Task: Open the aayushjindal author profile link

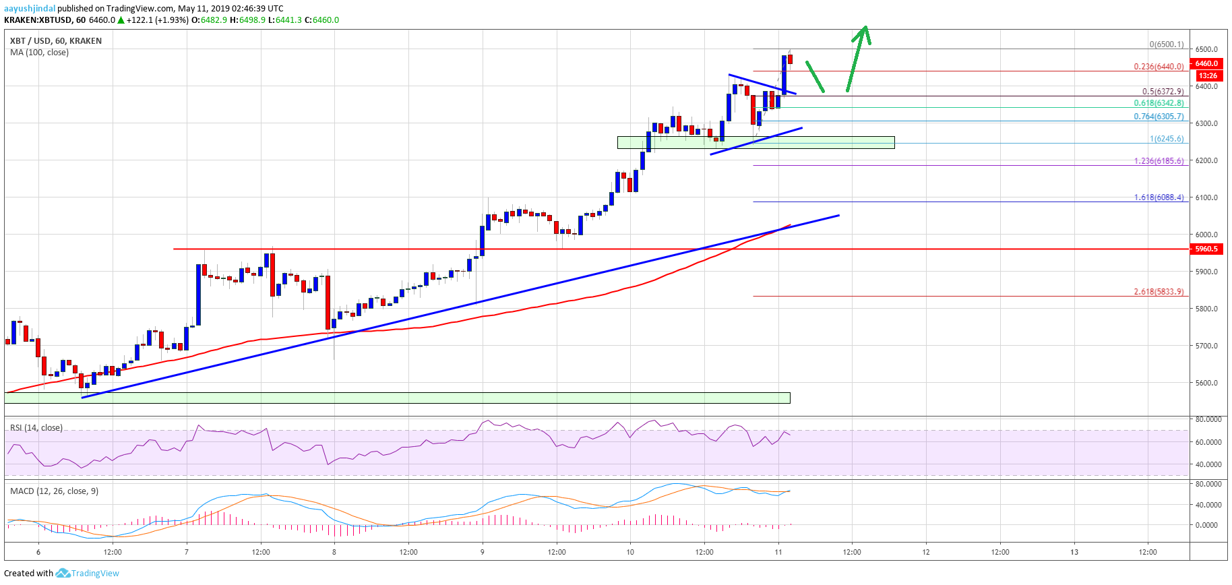Action: tap(30, 9)
